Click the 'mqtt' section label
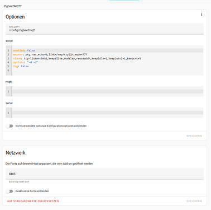Screen dimensions: 211x210 (x=8, y=82)
